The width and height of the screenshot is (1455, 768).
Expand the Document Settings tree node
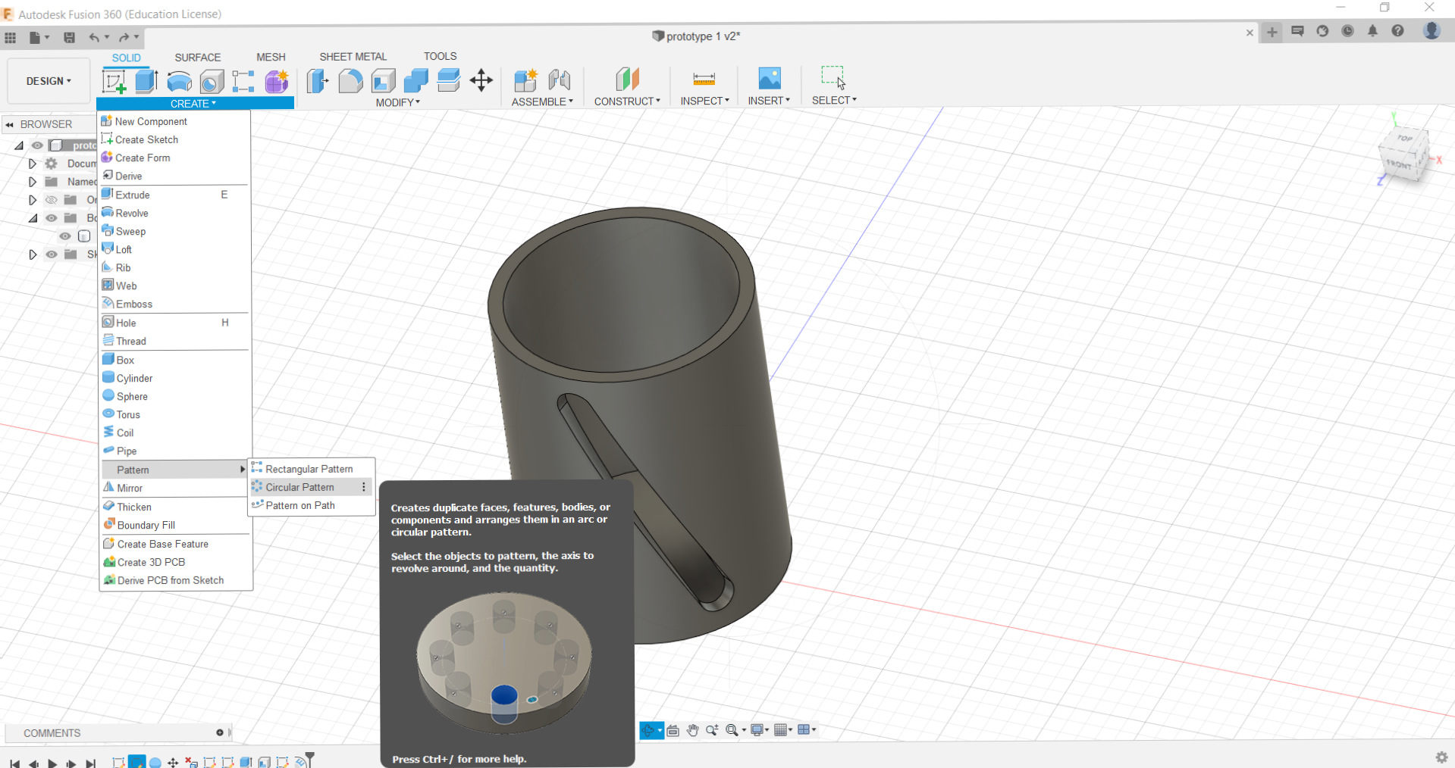coord(32,164)
